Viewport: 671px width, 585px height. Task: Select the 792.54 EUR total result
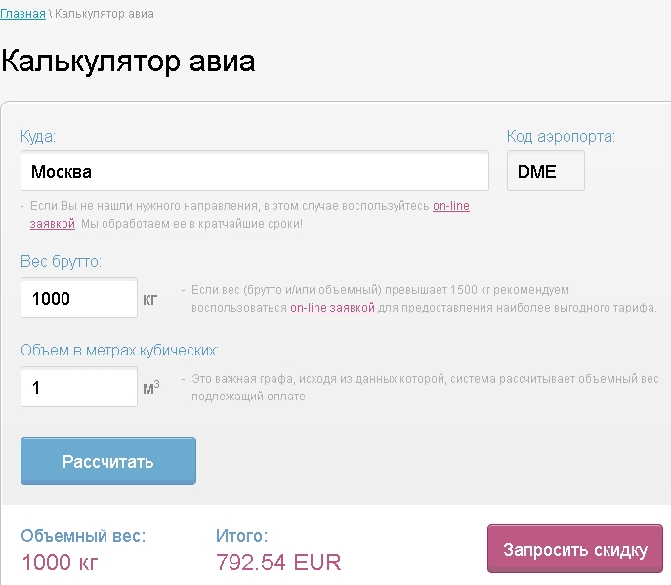278,562
